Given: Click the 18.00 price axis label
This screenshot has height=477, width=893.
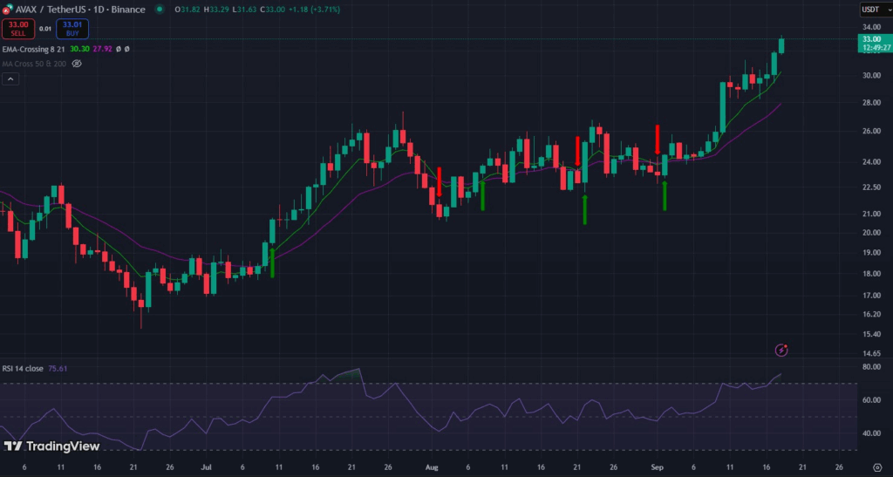Looking at the screenshot, I should tap(871, 274).
